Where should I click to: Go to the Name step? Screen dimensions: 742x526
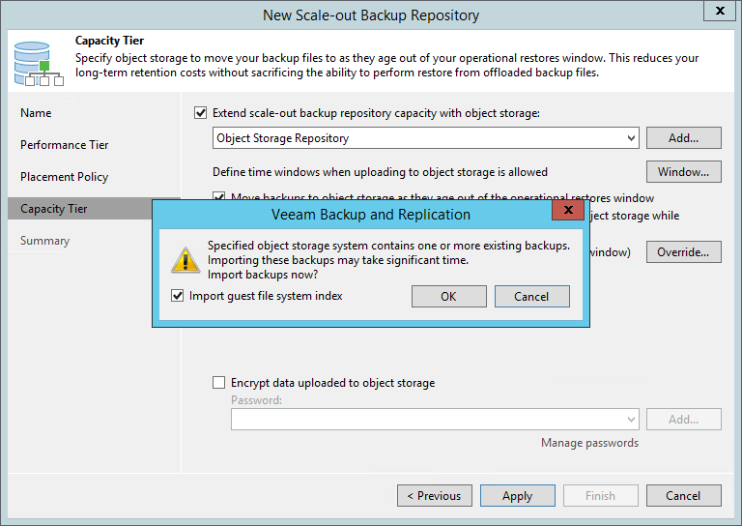point(36,113)
